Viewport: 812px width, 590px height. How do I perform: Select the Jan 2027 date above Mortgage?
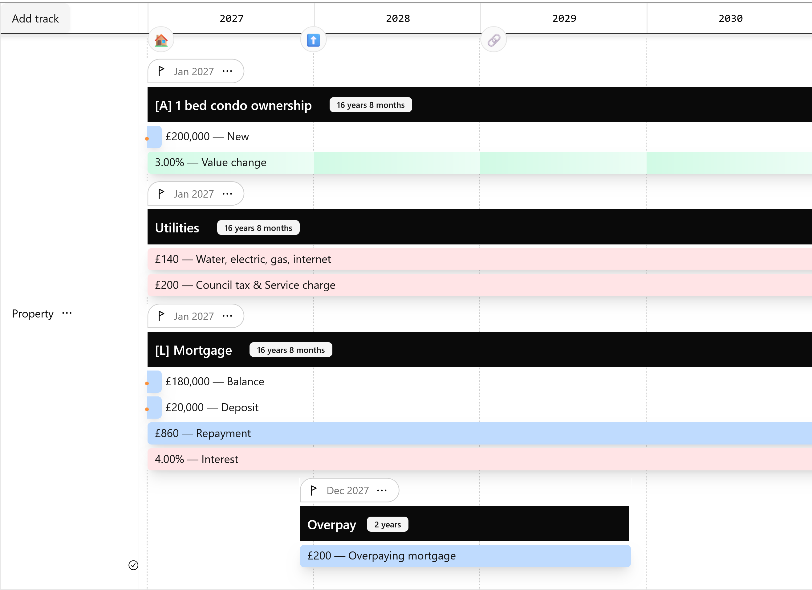click(x=194, y=316)
